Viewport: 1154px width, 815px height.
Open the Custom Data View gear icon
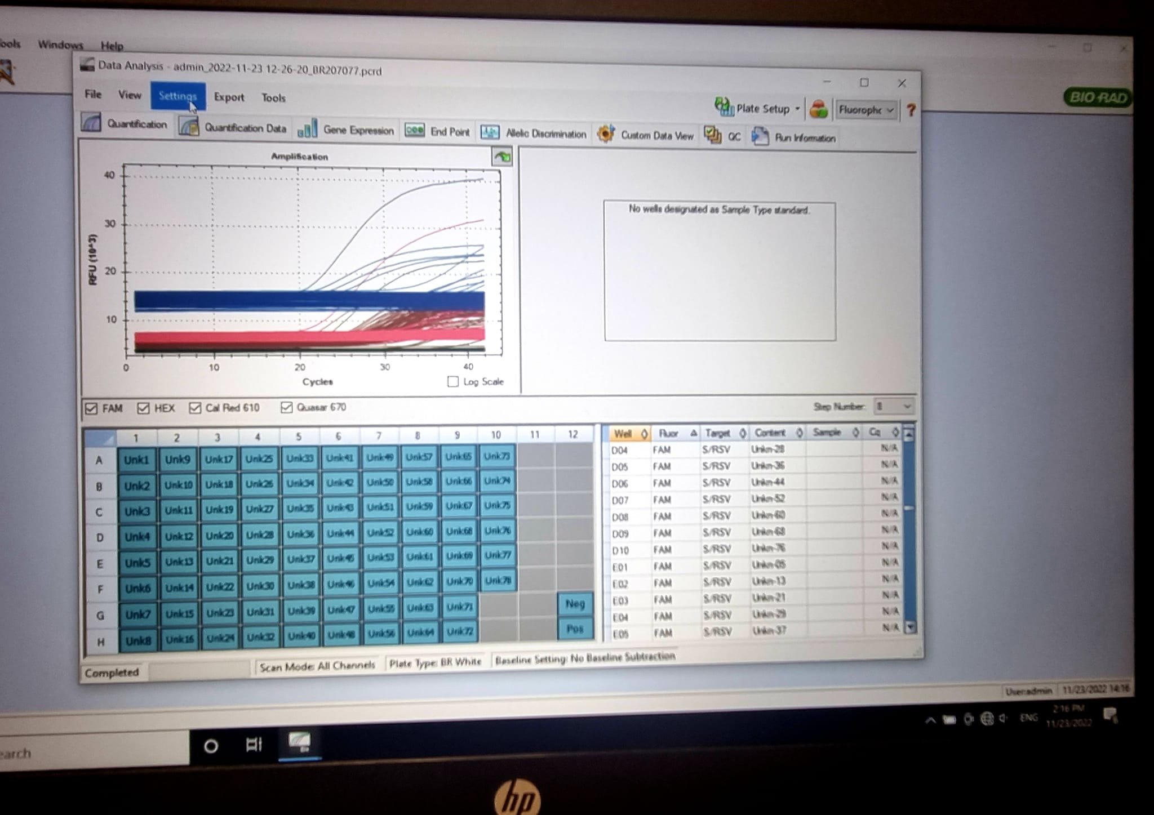tap(606, 134)
